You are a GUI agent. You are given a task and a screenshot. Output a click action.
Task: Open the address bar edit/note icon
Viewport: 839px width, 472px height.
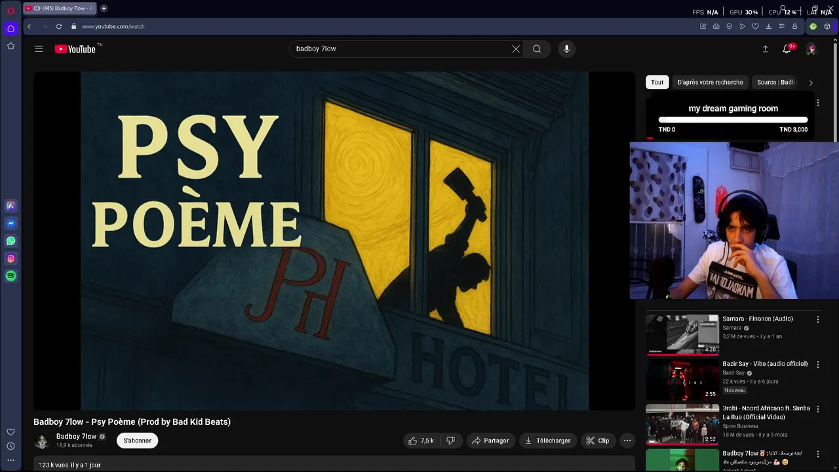pyautogui.click(x=703, y=26)
